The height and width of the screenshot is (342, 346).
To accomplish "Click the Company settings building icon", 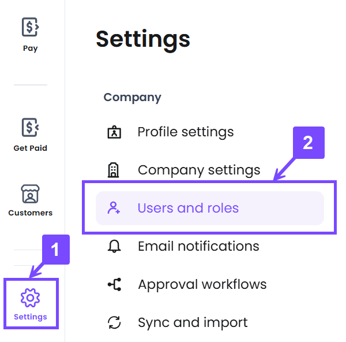I will pos(114,170).
